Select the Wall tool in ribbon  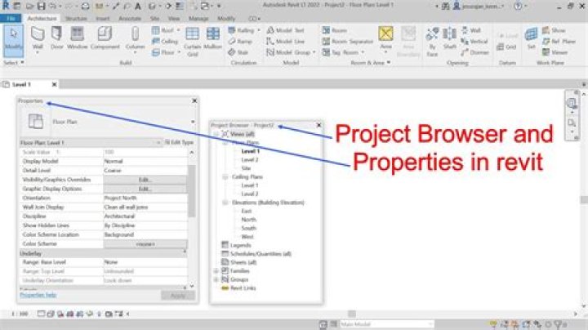(x=38, y=38)
